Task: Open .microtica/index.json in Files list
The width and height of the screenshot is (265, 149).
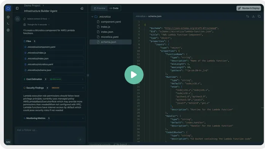Action: 54,59
